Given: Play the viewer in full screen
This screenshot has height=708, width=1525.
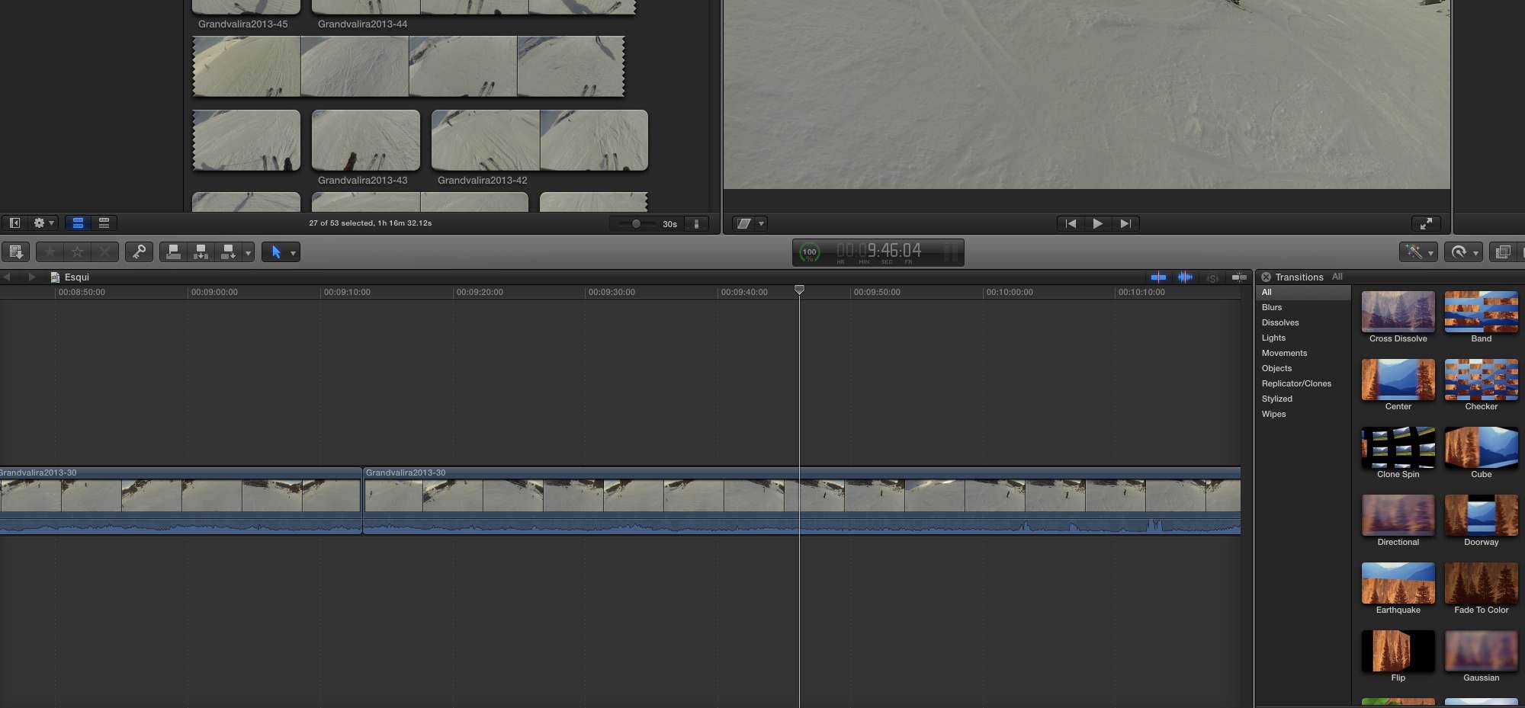Looking at the screenshot, I should click(x=1425, y=223).
